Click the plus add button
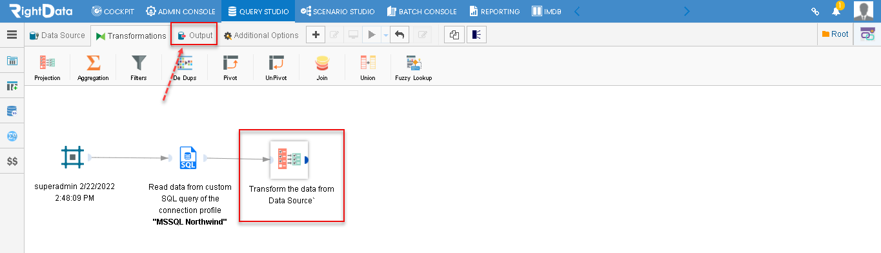 (x=315, y=35)
